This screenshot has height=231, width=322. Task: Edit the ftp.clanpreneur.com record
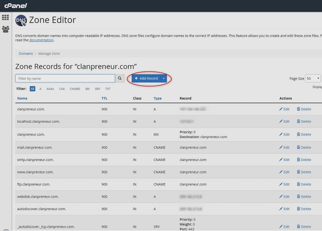click(x=284, y=184)
